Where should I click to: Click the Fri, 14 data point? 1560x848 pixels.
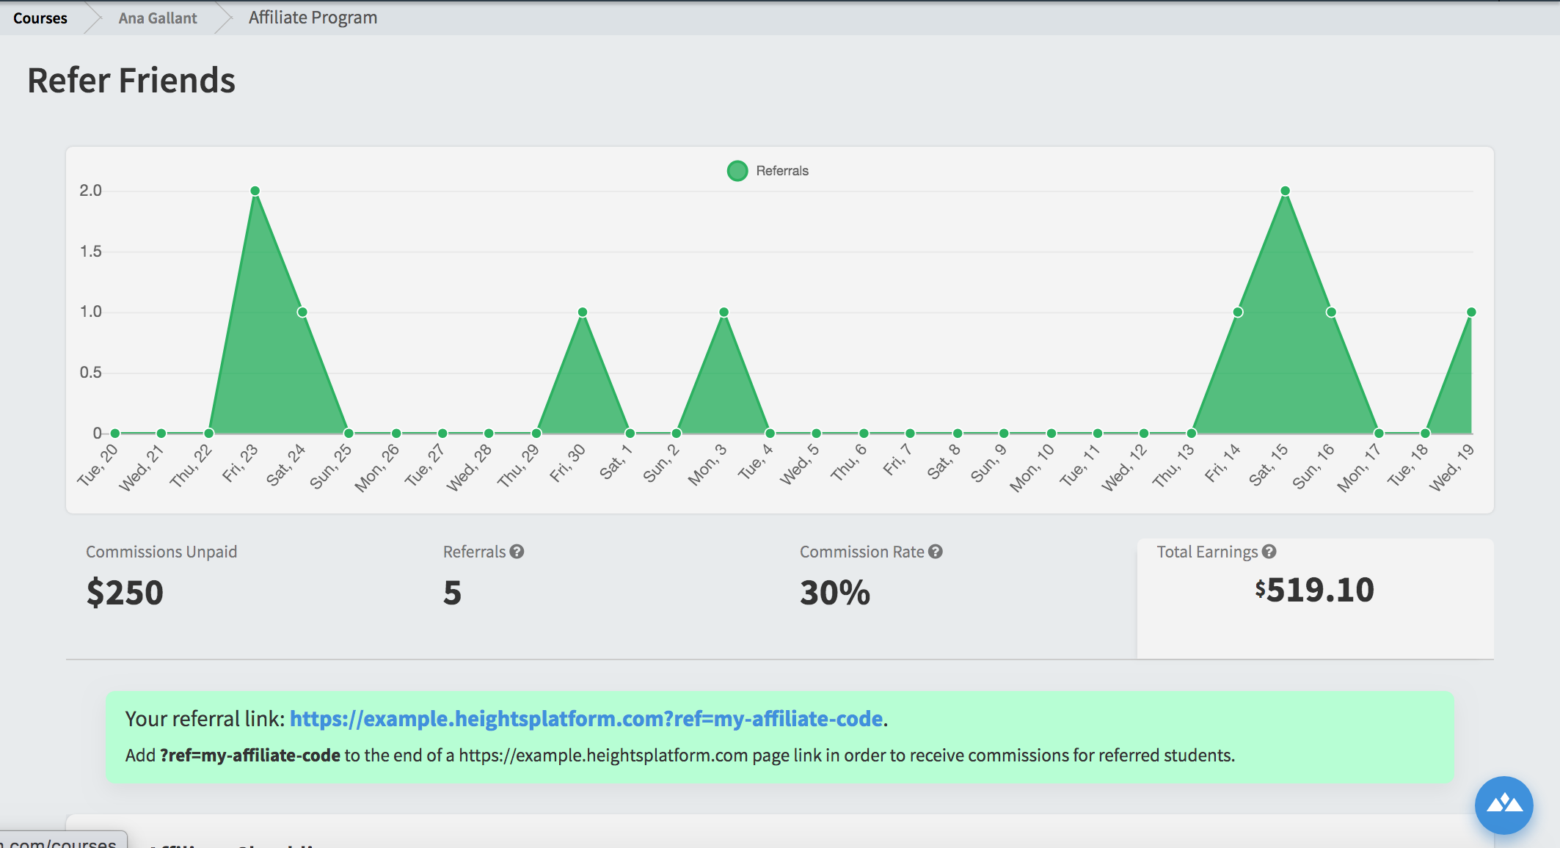coord(1238,312)
